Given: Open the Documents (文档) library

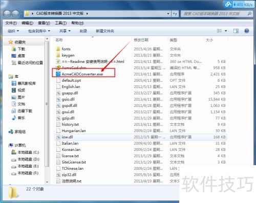Looking at the screenshot, I should pos(18,104).
